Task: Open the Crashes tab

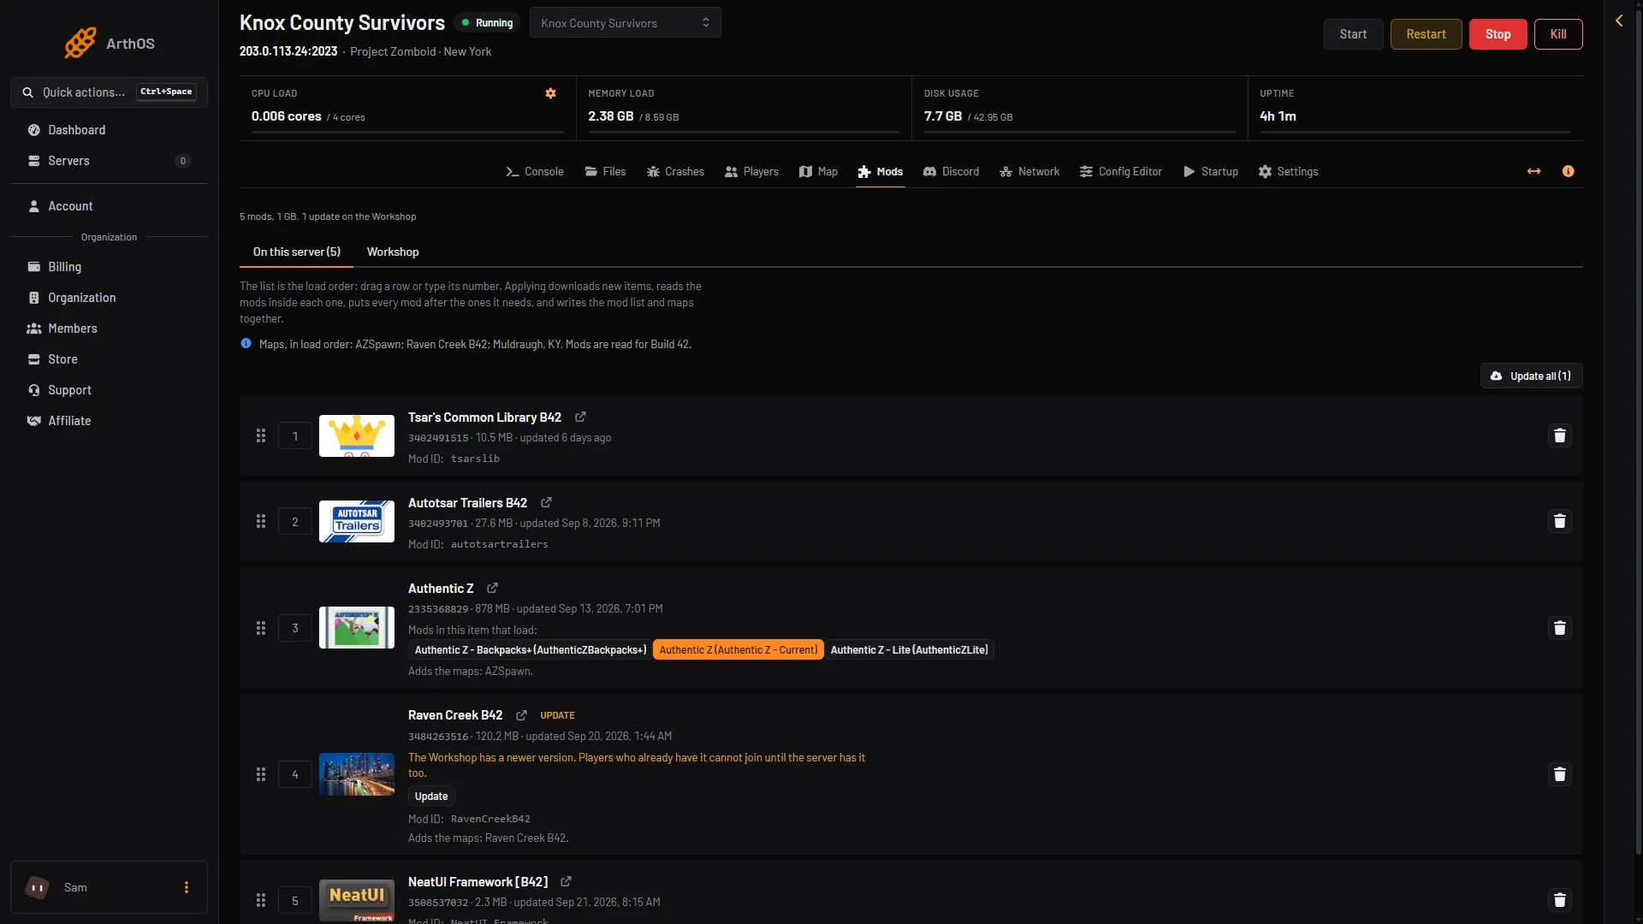Action: click(675, 172)
